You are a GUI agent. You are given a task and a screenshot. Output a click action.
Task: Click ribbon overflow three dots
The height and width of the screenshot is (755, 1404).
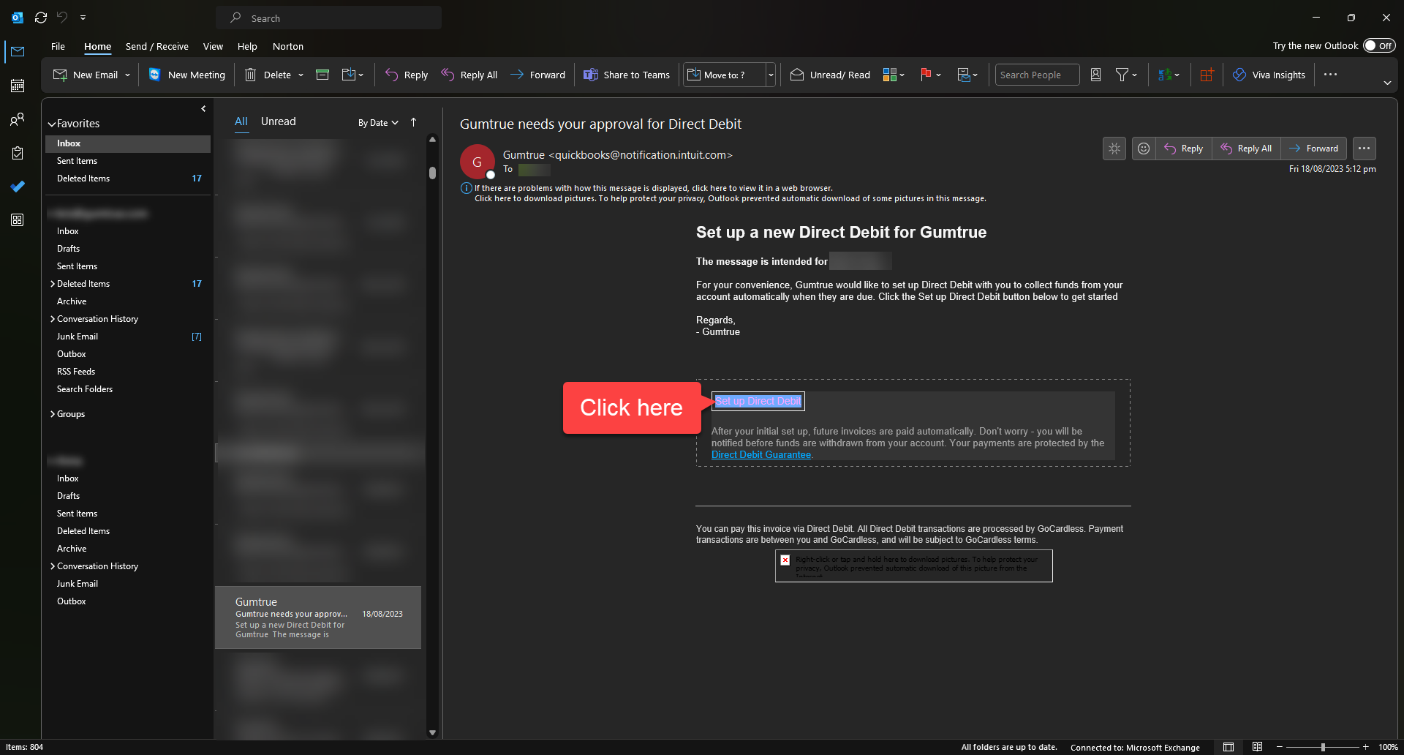coord(1330,75)
